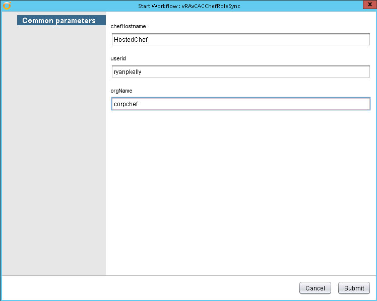The image size is (377, 301).
Task: Click the vRealize Orchestrator icon in title bar
Action: (x=7, y=6)
